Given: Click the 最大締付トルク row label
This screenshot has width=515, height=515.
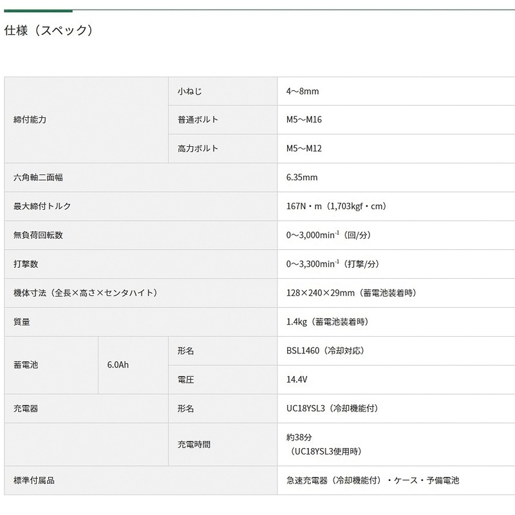Looking at the screenshot, I should coord(42,206).
